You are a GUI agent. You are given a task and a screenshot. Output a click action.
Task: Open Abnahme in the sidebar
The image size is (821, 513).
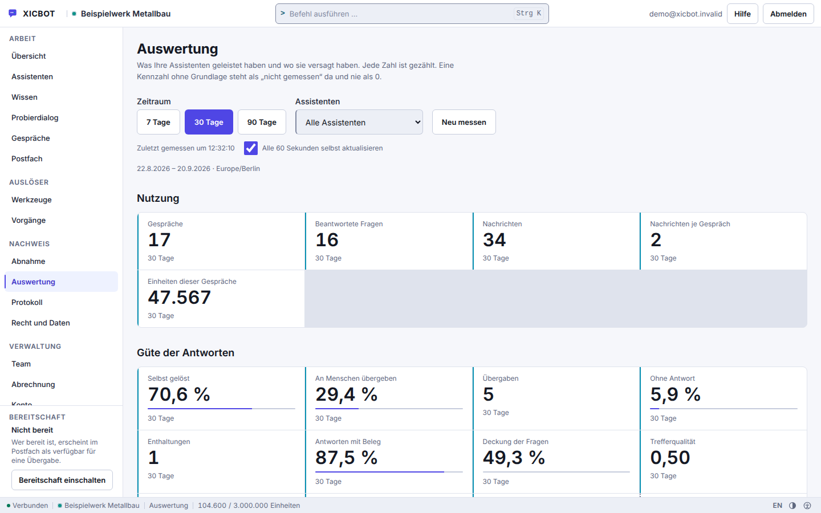pos(61,261)
